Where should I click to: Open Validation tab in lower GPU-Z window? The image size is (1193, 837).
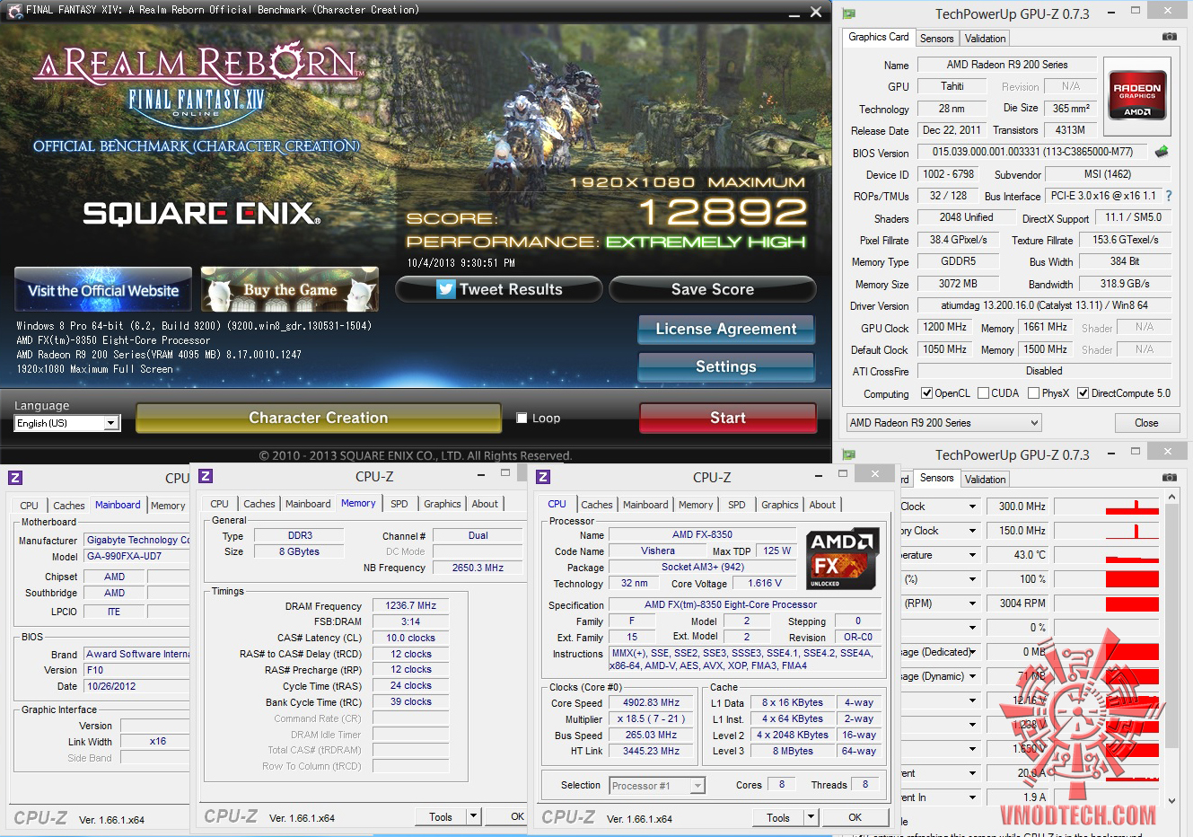(x=985, y=480)
